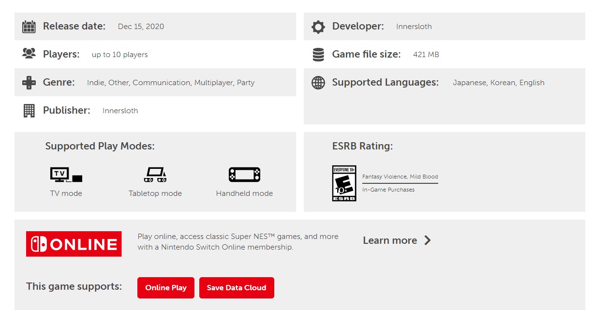Click the database icon beside Game file size
Image resolution: width=594 pixels, height=327 pixels.
click(318, 55)
